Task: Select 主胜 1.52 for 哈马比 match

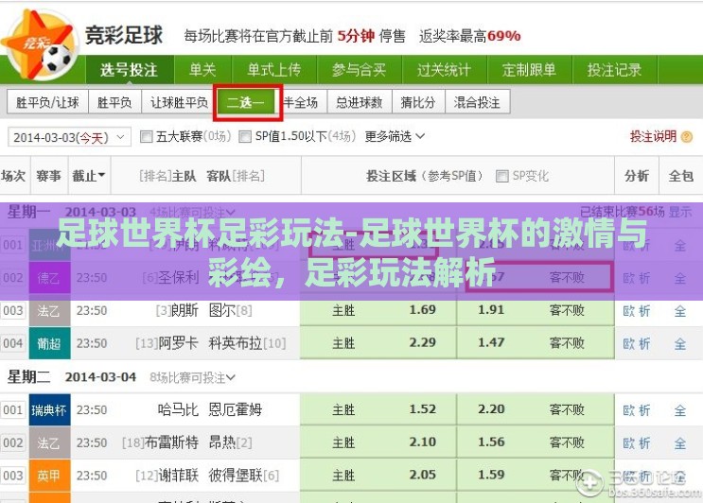Action: [x=378, y=409]
